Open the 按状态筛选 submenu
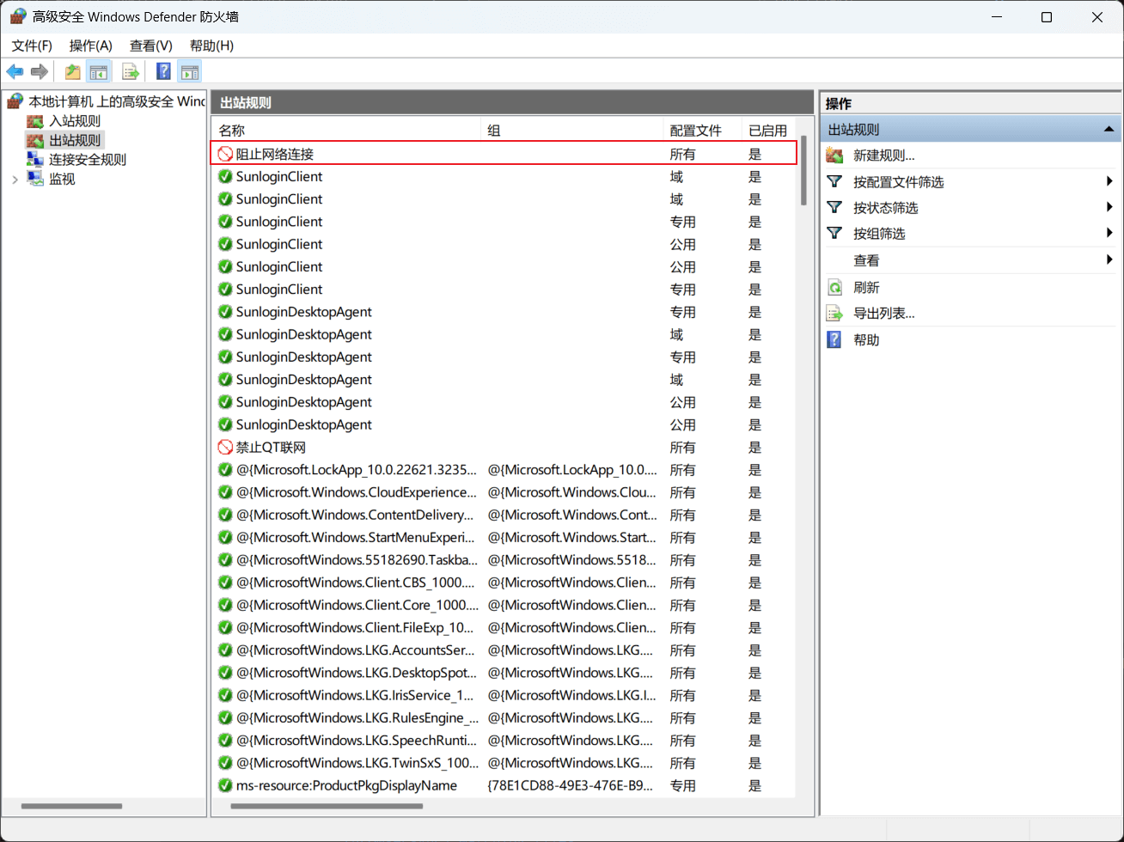 pos(885,208)
